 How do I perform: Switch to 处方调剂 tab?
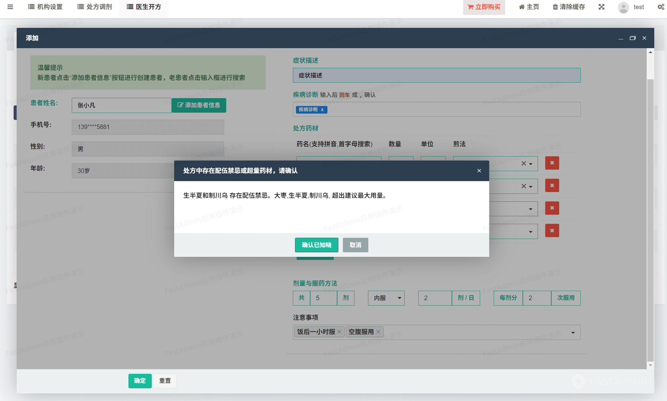pyautogui.click(x=95, y=7)
